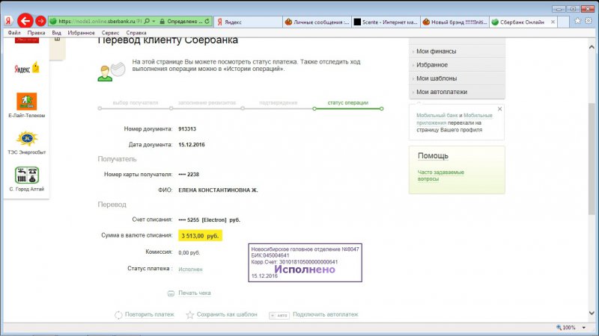Click the zoom magnifier in status bar

pos(559,327)
